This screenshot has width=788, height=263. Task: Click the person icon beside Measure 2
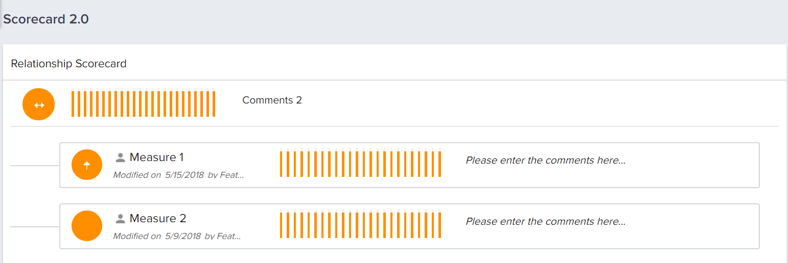pyautogui.click(x=121, y=218)
